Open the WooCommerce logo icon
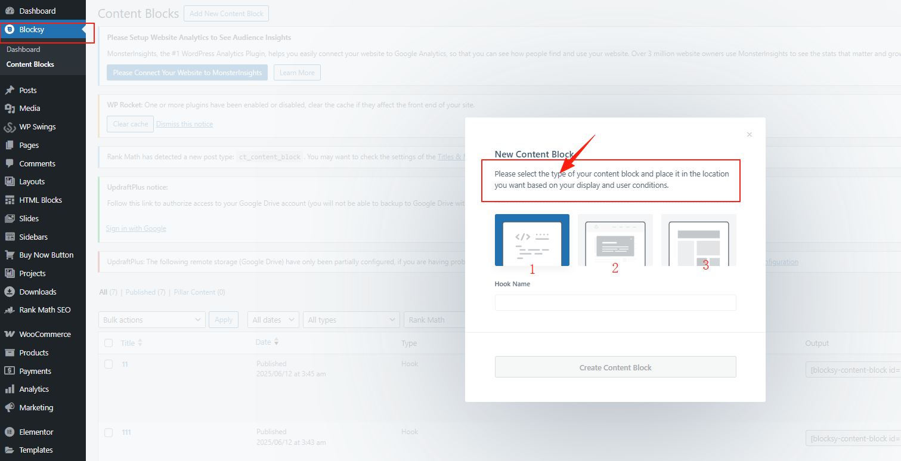This screenshot has height=461, width=901. 10,334
